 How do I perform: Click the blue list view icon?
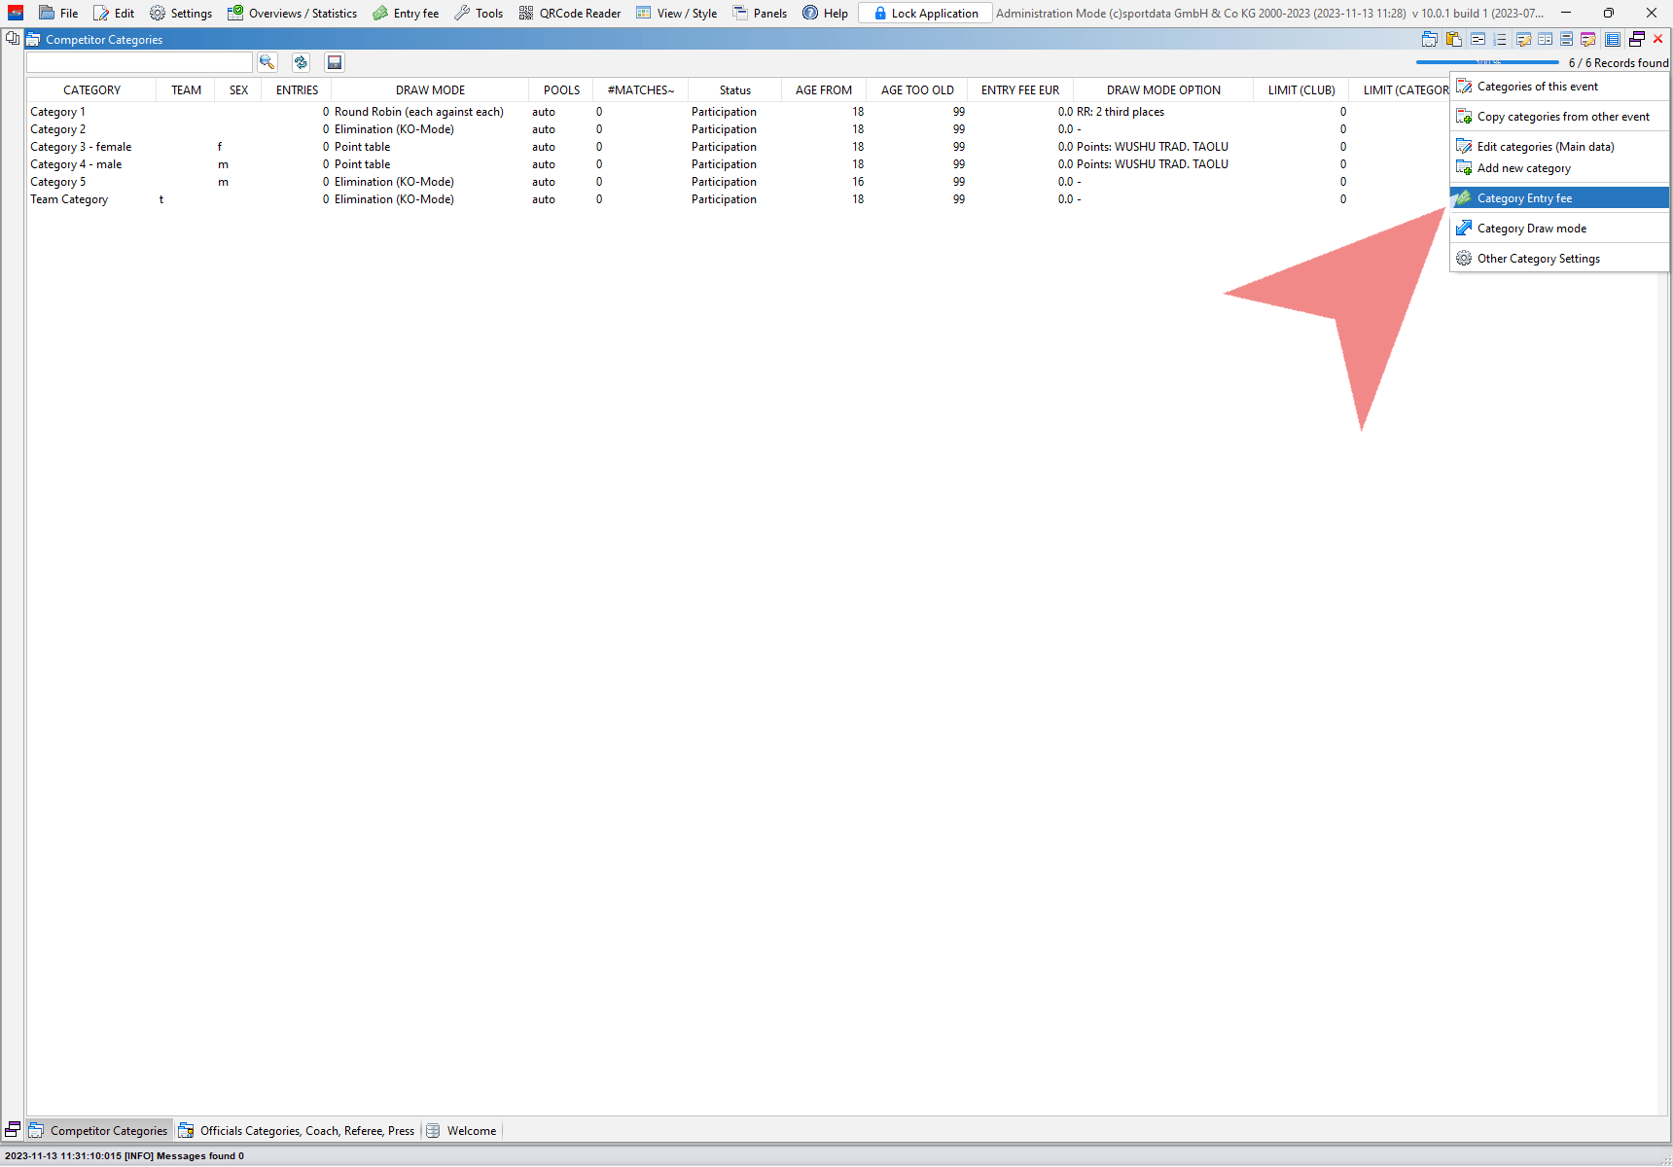coord(1613,40)
